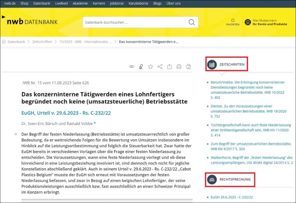This screenshot has height=203, width=296.
Task: Click the user account avatar icon
Action: [x=248, y=22]
